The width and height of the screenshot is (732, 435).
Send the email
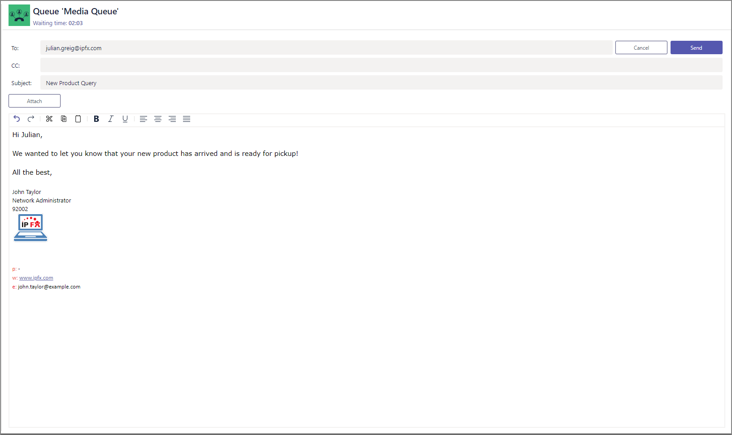tap(696, 47)
